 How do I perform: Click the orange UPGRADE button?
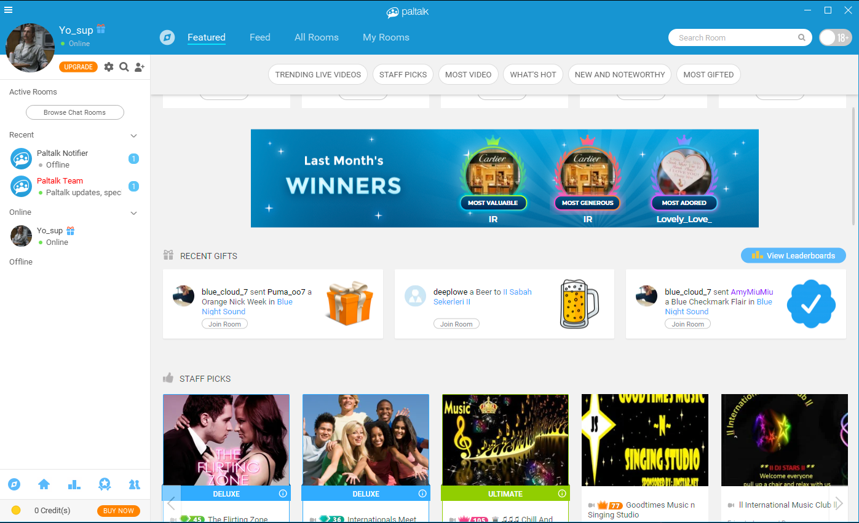79,67
